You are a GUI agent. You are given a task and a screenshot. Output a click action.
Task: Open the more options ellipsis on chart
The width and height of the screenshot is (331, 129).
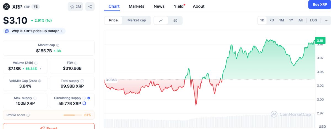click(x=326, y=20)
